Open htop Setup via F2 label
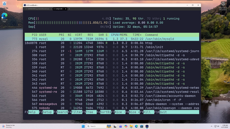This screenshot has width=230, height=129. click(47, 112)
